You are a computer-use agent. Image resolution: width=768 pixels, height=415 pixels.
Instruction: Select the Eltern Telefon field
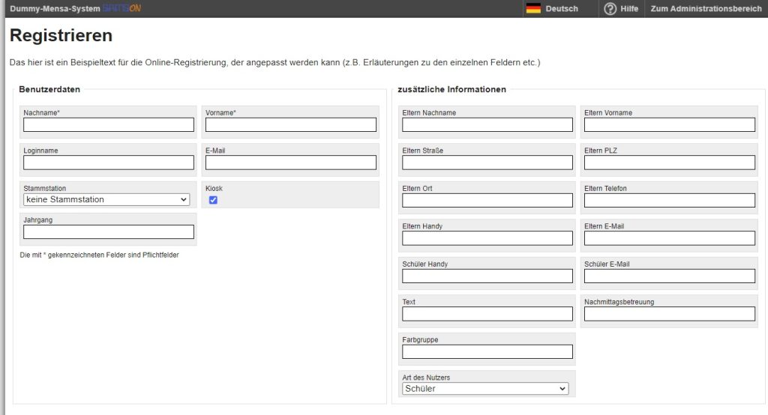670,200
